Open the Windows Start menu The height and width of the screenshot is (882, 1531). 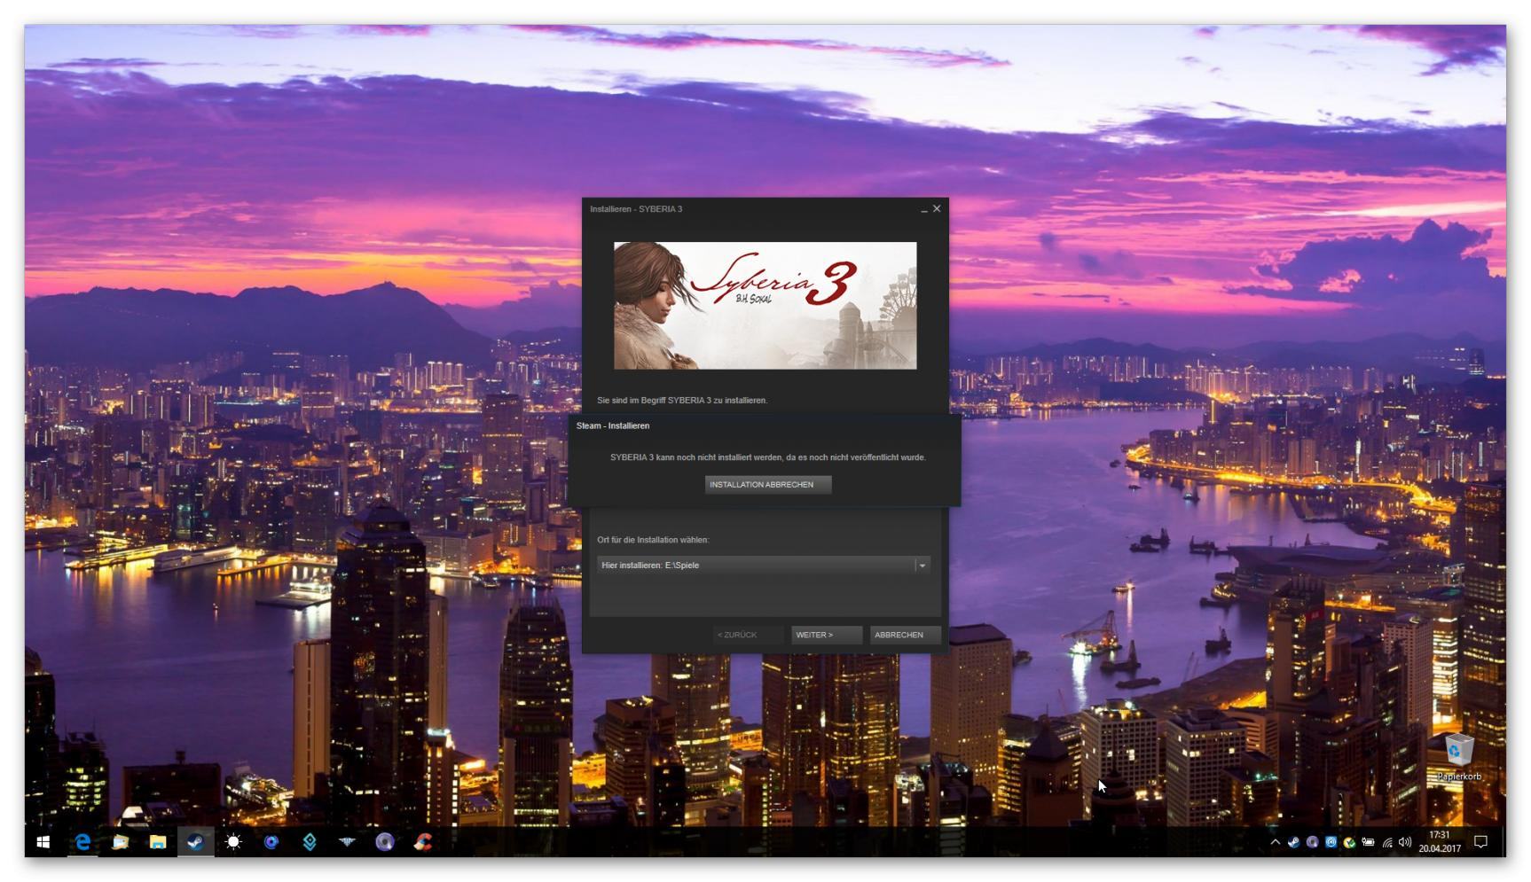tap(43, 842)
